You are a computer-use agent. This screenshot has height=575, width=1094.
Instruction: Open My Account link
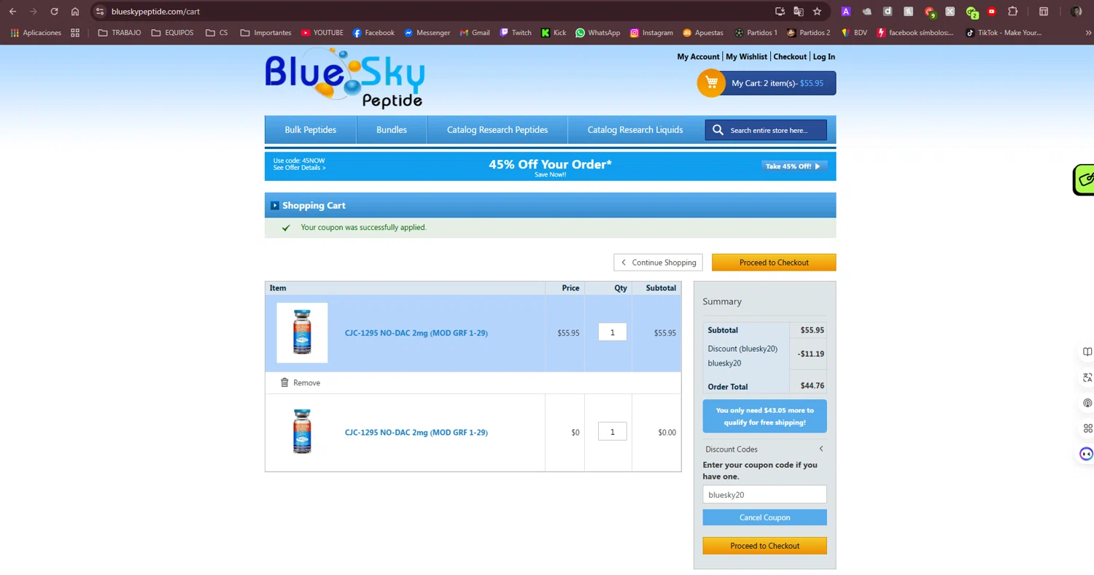point(698,56)
